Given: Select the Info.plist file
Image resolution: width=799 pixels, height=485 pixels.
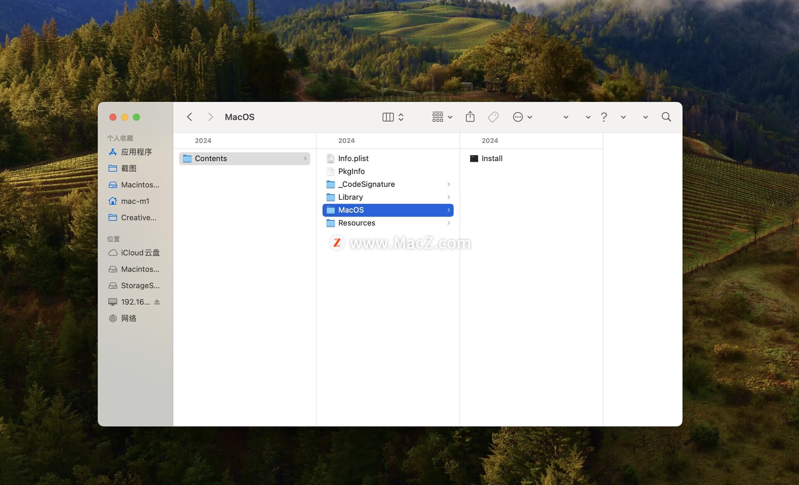Looking at the screenshot, I should click(353, 158).
